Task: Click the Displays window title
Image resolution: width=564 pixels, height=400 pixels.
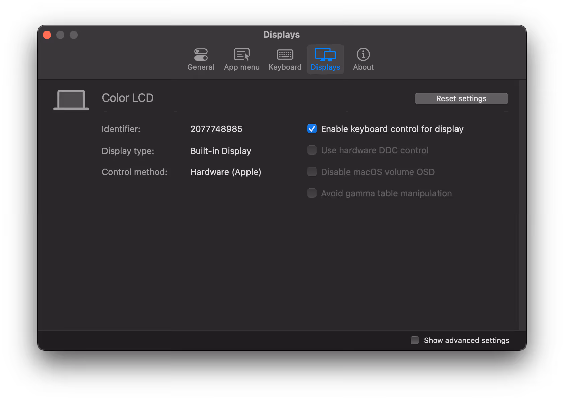Action: [x=281, y=35]
